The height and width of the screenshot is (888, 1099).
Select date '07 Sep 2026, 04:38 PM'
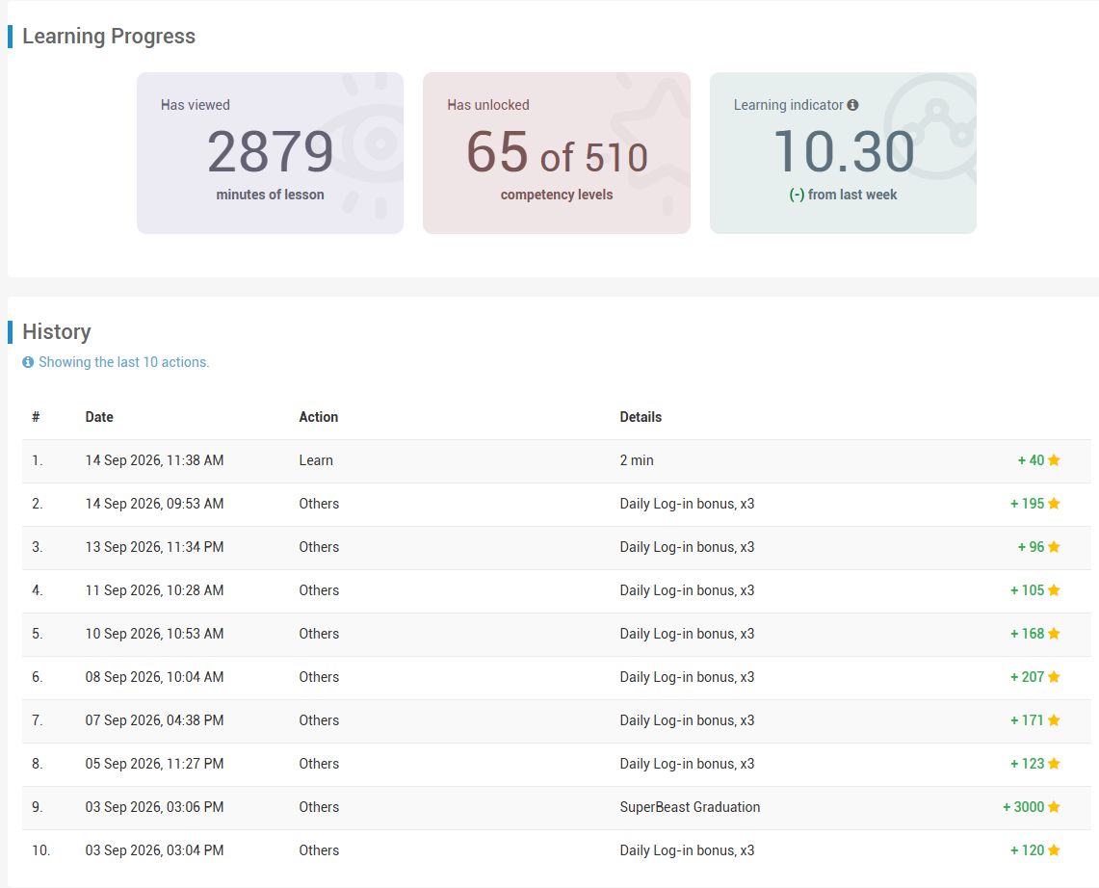click(x=154, y=720)
